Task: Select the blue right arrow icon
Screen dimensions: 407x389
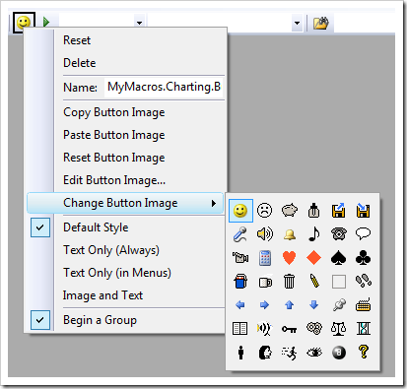Action: pos(264,305)
